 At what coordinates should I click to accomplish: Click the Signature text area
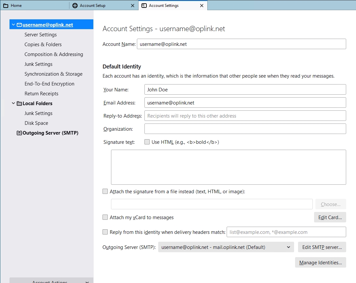coord(228,167)
